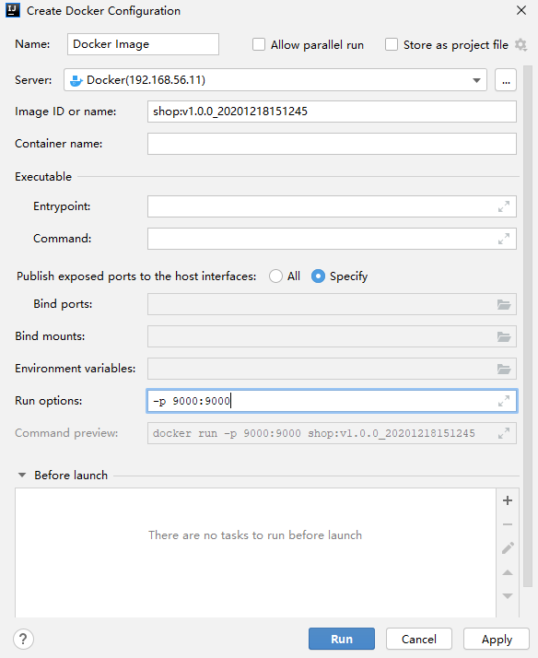Click the Command preview text

tap(313, 433)
